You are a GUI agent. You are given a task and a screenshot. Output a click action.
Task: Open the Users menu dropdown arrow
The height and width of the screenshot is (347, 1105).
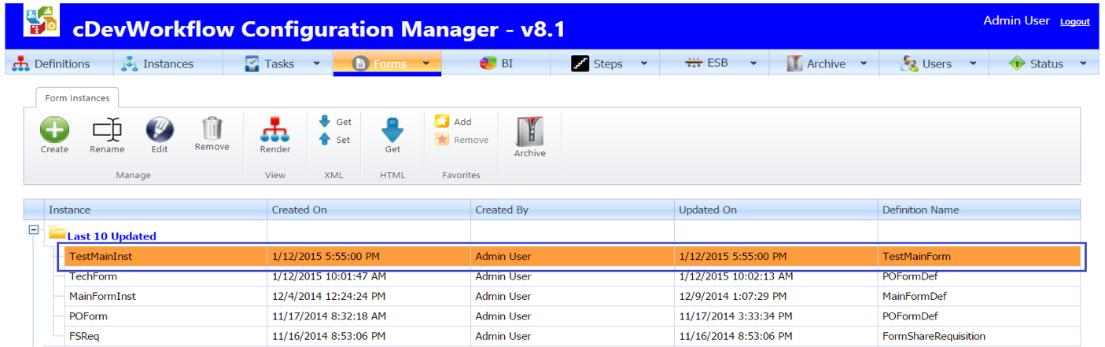[x=973, y=64]
